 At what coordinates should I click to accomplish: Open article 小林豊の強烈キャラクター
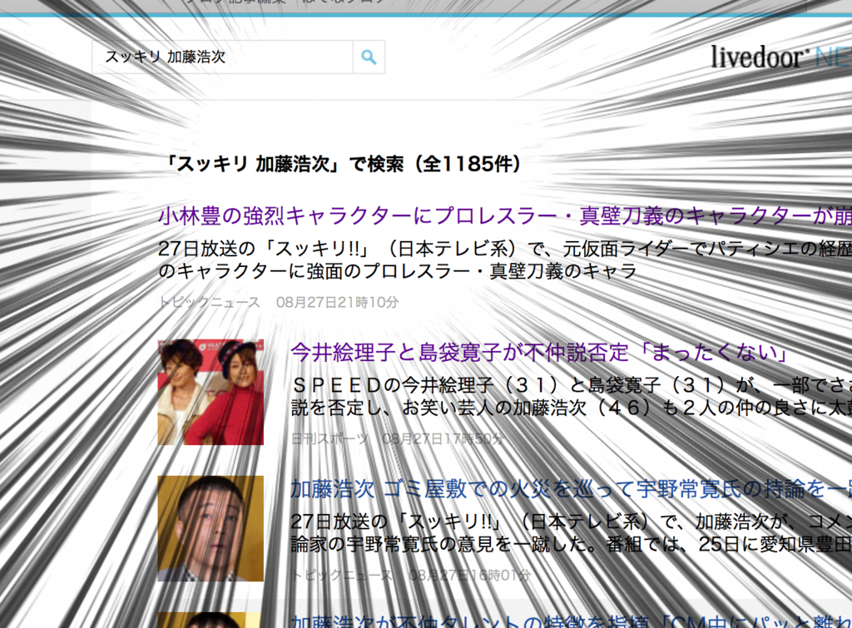coord(505,216)
